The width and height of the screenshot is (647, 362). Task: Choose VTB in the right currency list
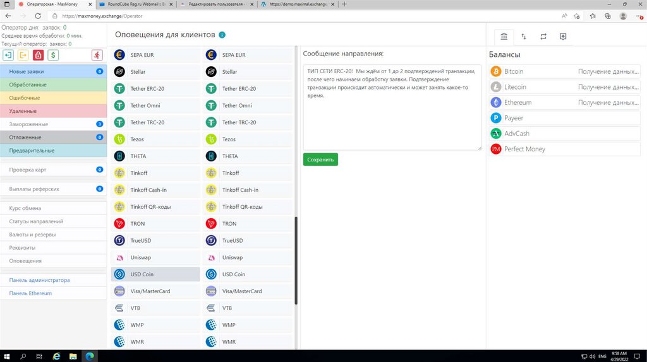click(247, 308)
